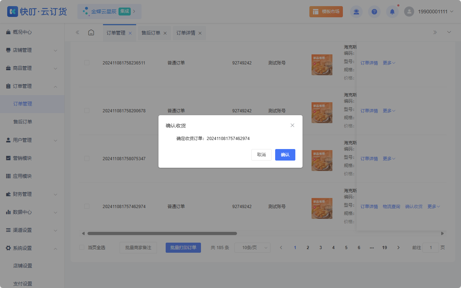Open the help question mark icon

pyautogui.click(x=374, y=12)
